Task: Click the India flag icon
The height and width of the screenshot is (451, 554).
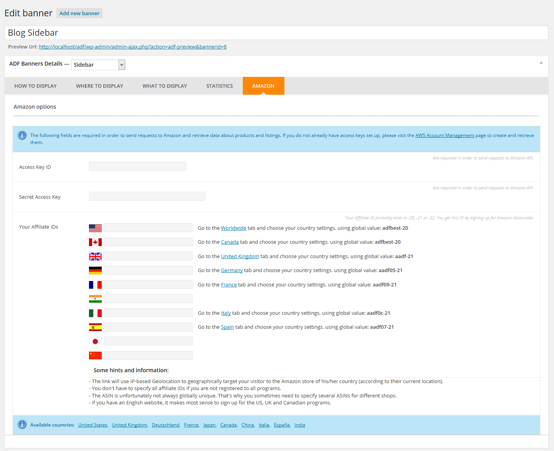Action: (95, 299)
